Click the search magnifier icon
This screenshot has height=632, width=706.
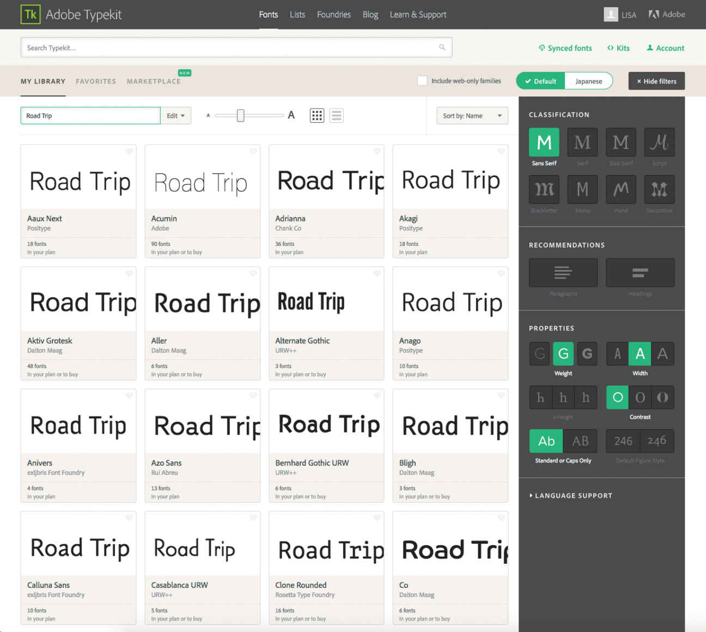[442, 47]
